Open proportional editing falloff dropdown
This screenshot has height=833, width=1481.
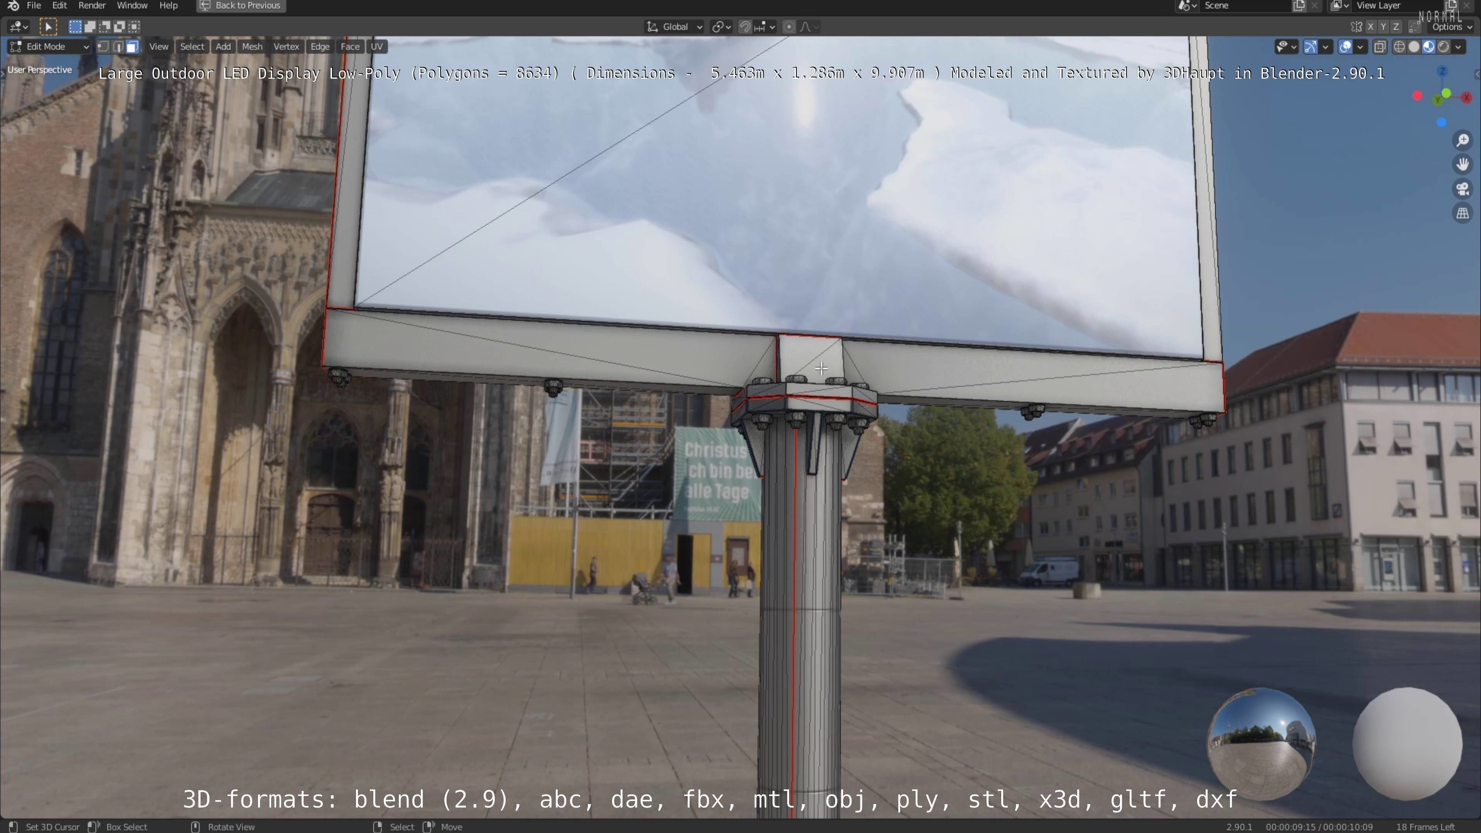pyautogui.click(x=810, y=27)
